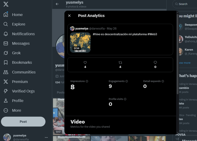Screen dimensions: 197x141
Task: Open the Karen suggested account
Action: 188,52
